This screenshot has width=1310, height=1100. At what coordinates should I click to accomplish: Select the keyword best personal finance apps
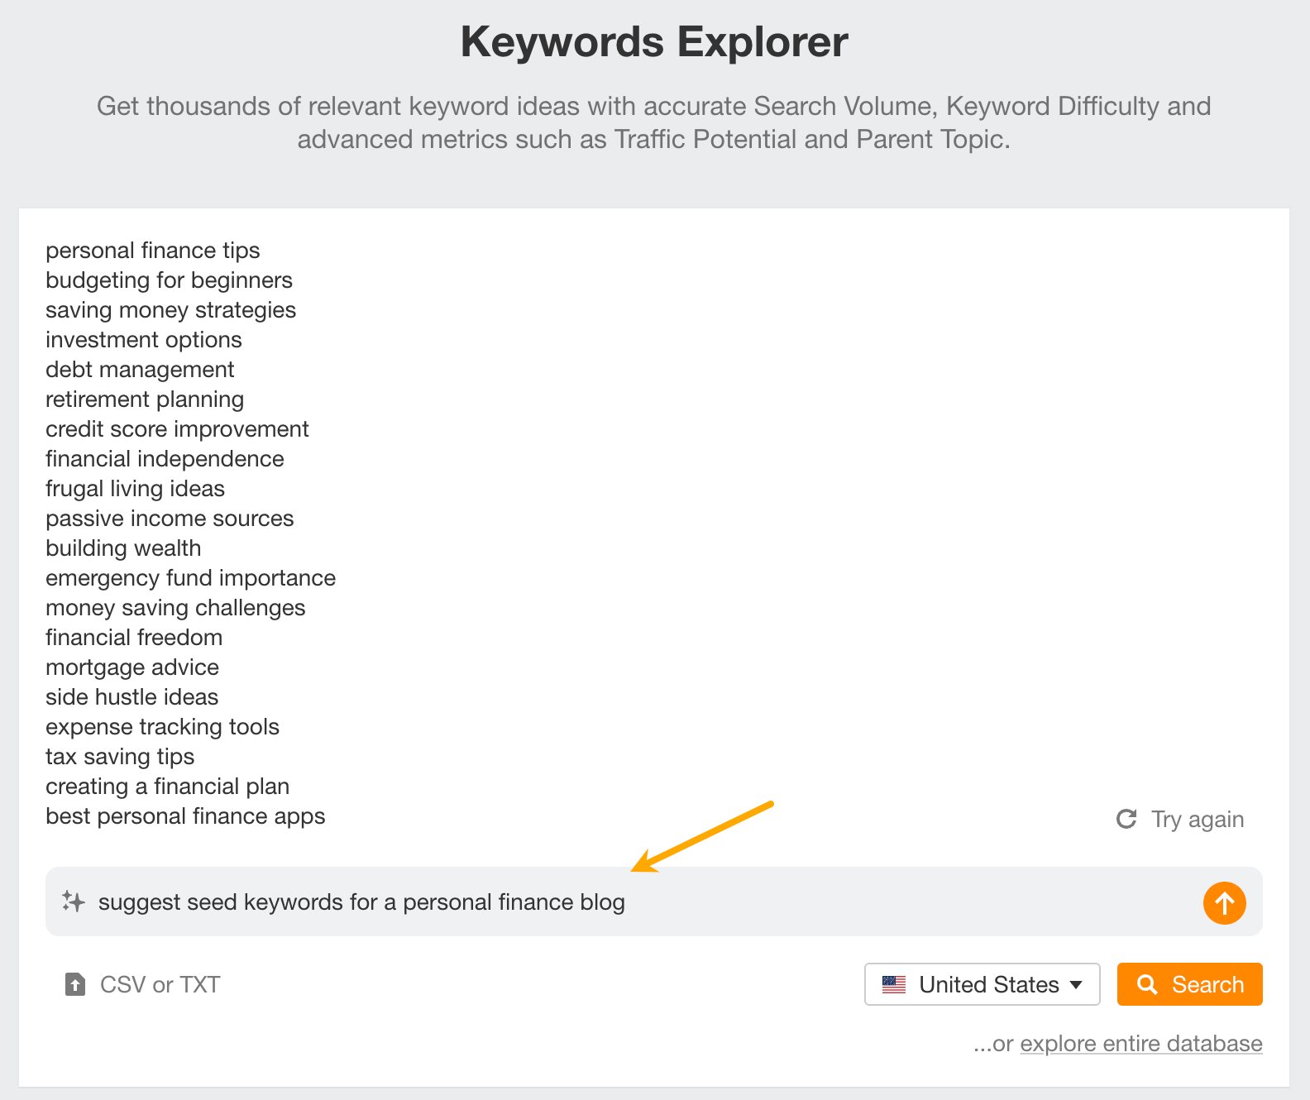[185, 815]
